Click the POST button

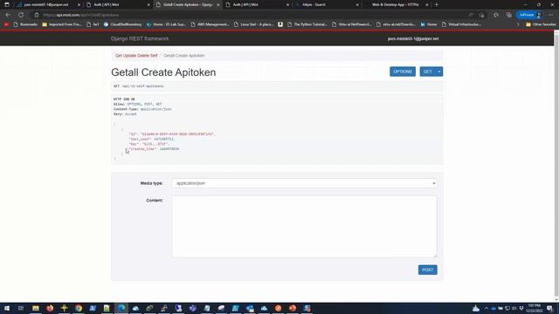(427, 270)
